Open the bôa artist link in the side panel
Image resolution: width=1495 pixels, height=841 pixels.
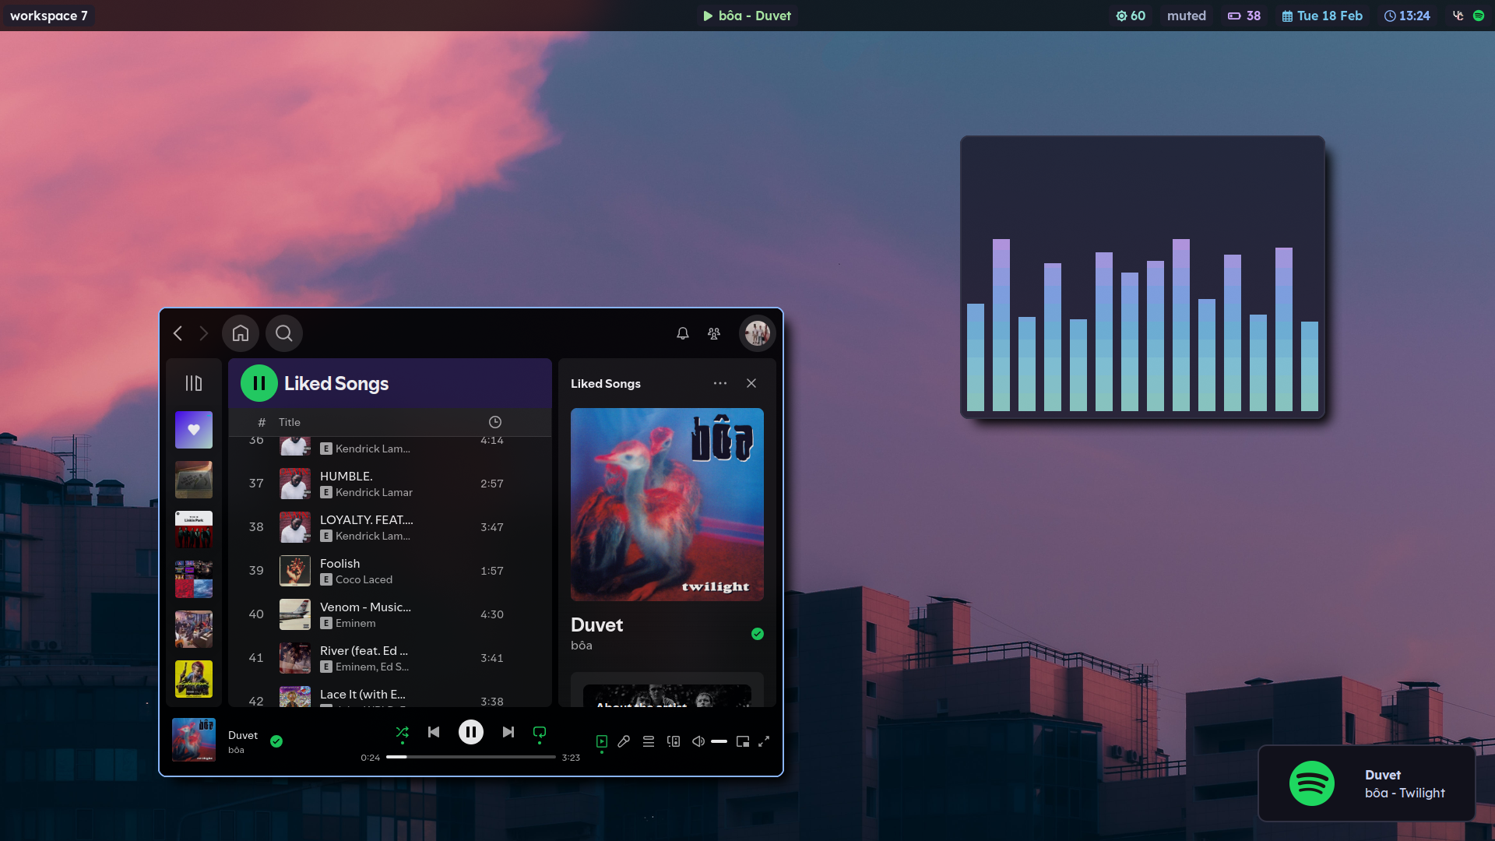[x=582, y=646]
